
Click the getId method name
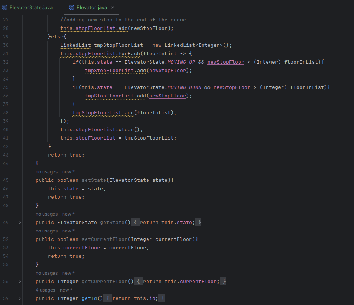tap(89, 298)
